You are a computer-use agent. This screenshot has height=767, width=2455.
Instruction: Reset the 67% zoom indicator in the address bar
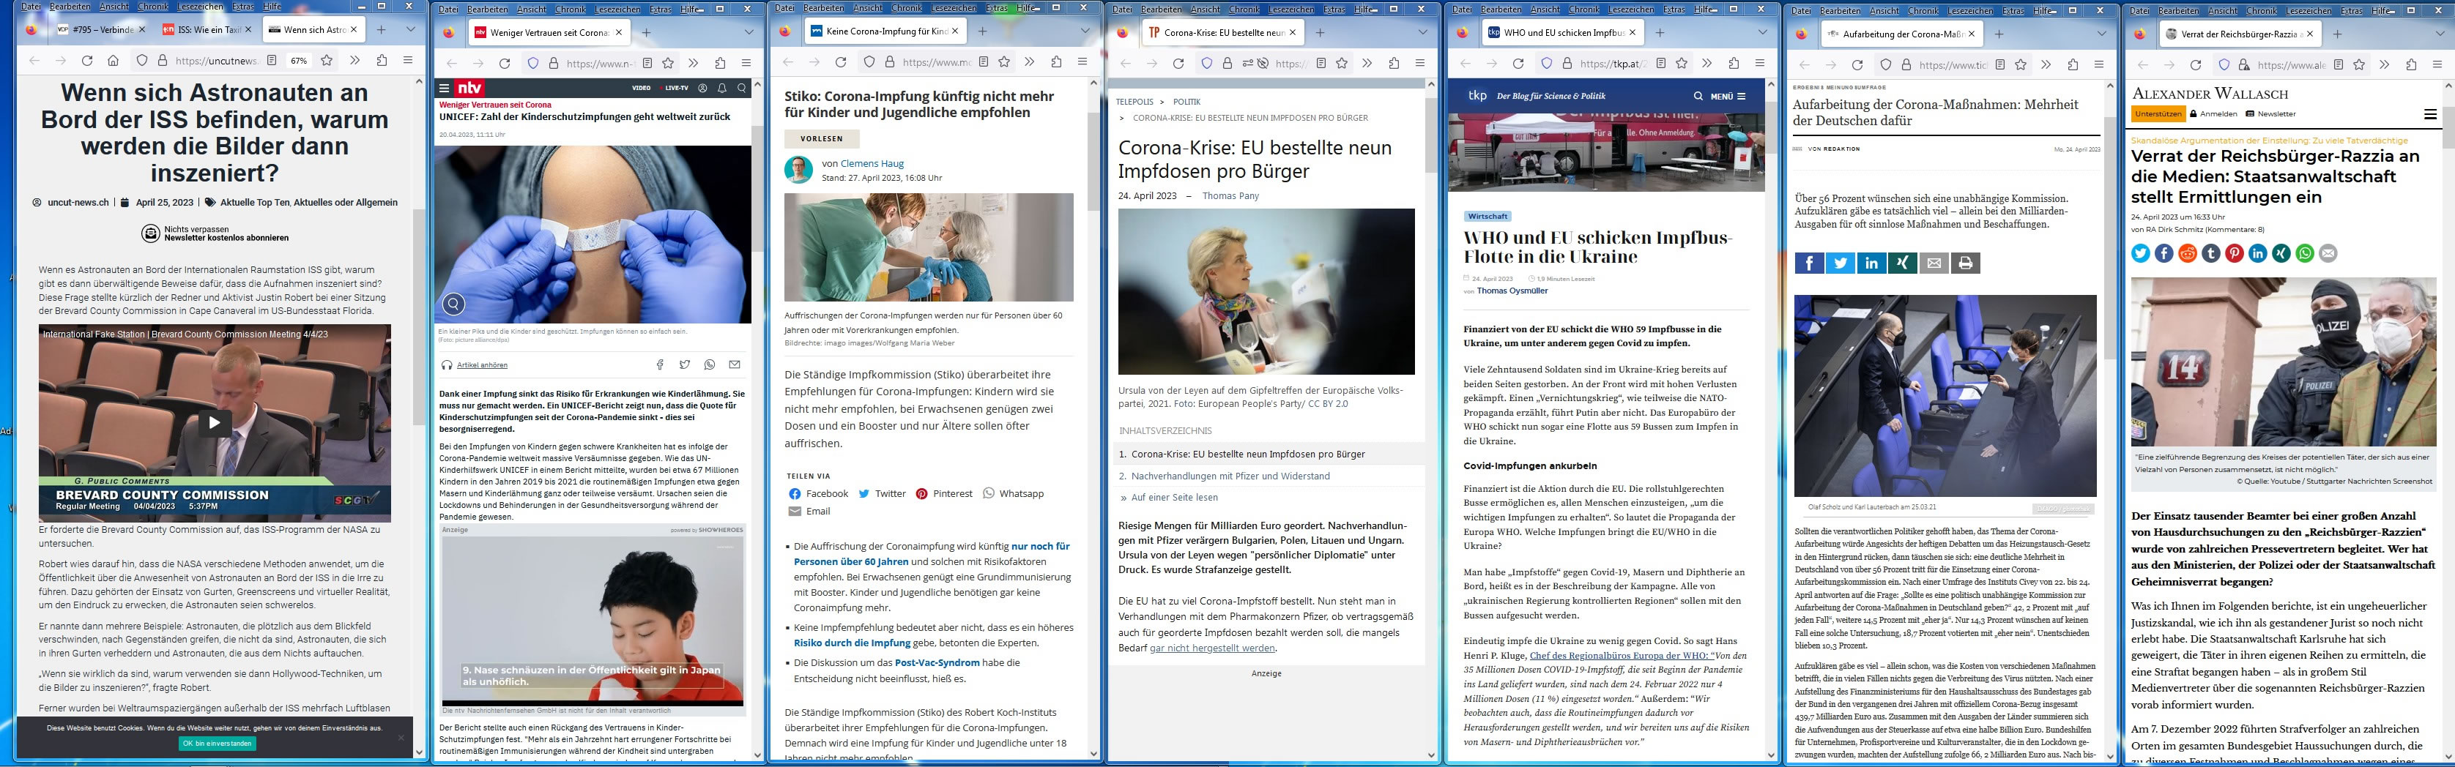tap(300, 61)
